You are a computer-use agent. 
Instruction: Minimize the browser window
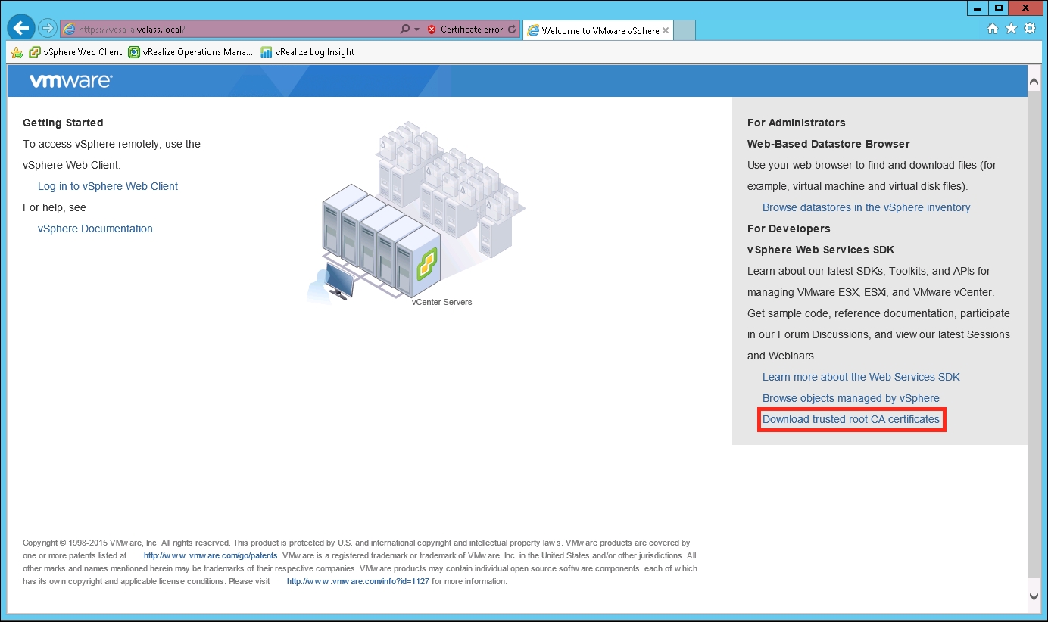point(978,8)
